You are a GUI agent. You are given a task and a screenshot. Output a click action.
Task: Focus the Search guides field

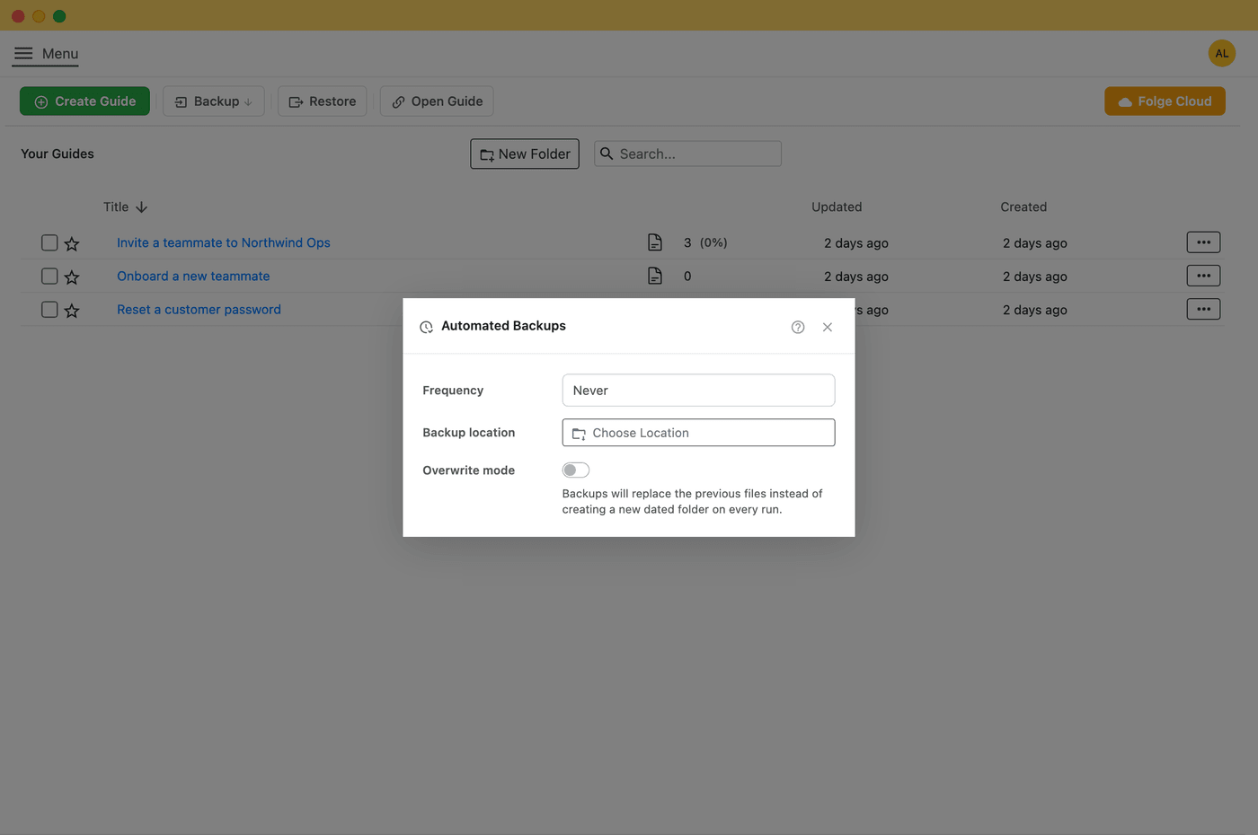[687, 154]
